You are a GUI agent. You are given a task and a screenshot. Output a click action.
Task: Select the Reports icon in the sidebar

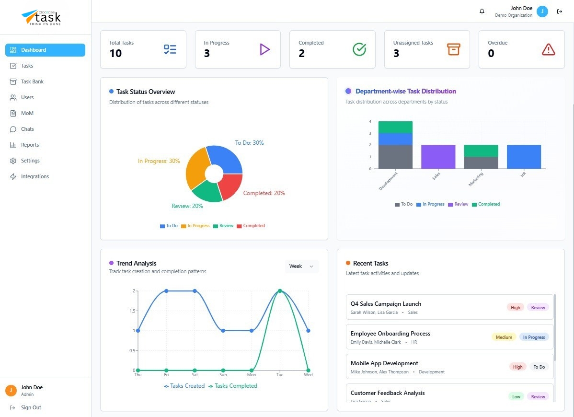[x=12, y=145]
